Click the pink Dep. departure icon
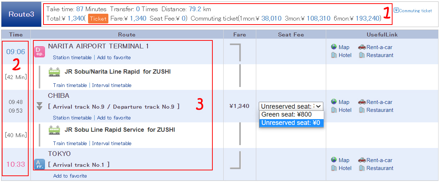This screenshot has height=183, width=440. [39, 52]
